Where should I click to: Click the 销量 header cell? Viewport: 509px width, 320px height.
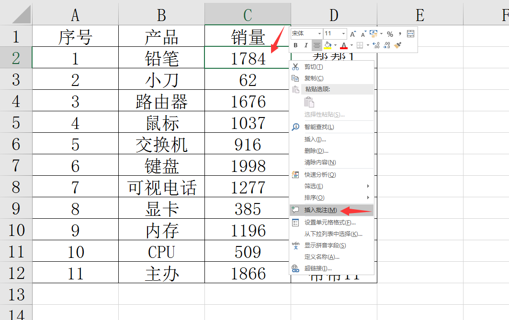[x=248, y=36]
